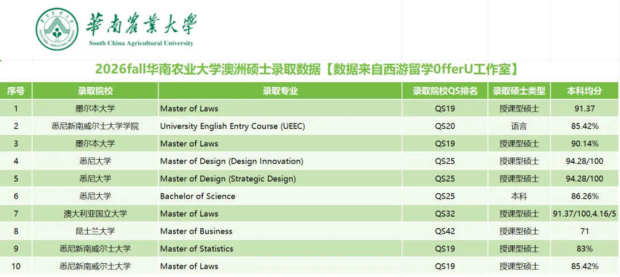This screenshot has height=277, width=620.
Task: Select the 本科均分 column header
Action: [585, 91]
